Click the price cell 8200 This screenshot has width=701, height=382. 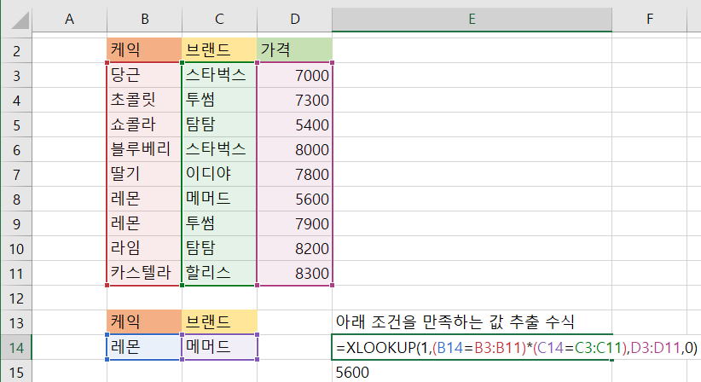(294, 248)
